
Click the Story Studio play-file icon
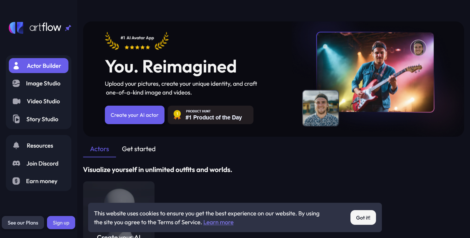coord(16,119)
